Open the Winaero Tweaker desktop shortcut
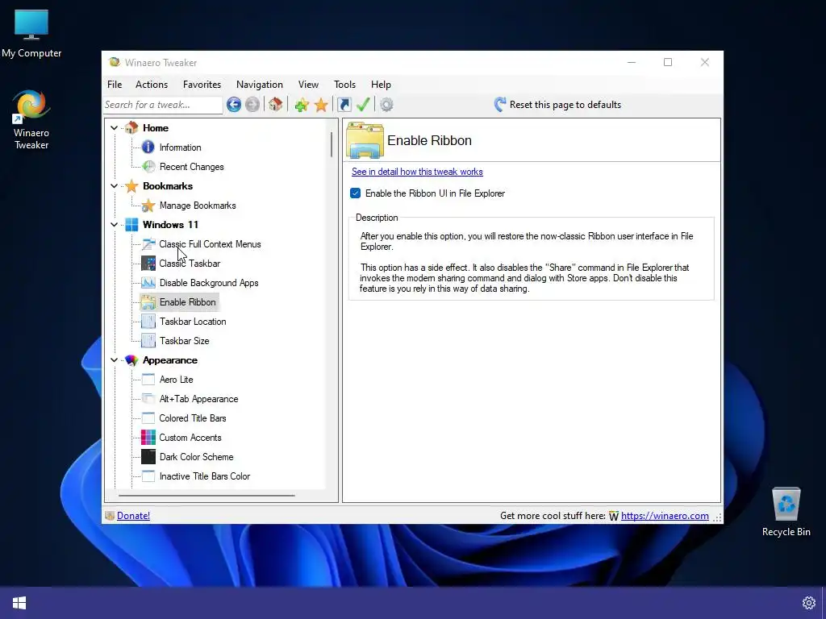Viewport: 826px width, 619px height. [x=31, y=120]
